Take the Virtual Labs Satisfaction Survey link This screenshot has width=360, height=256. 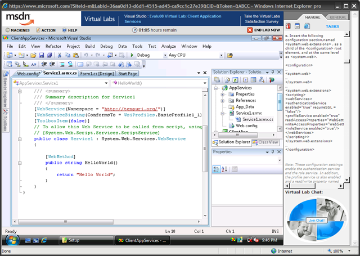click(262, 19)
